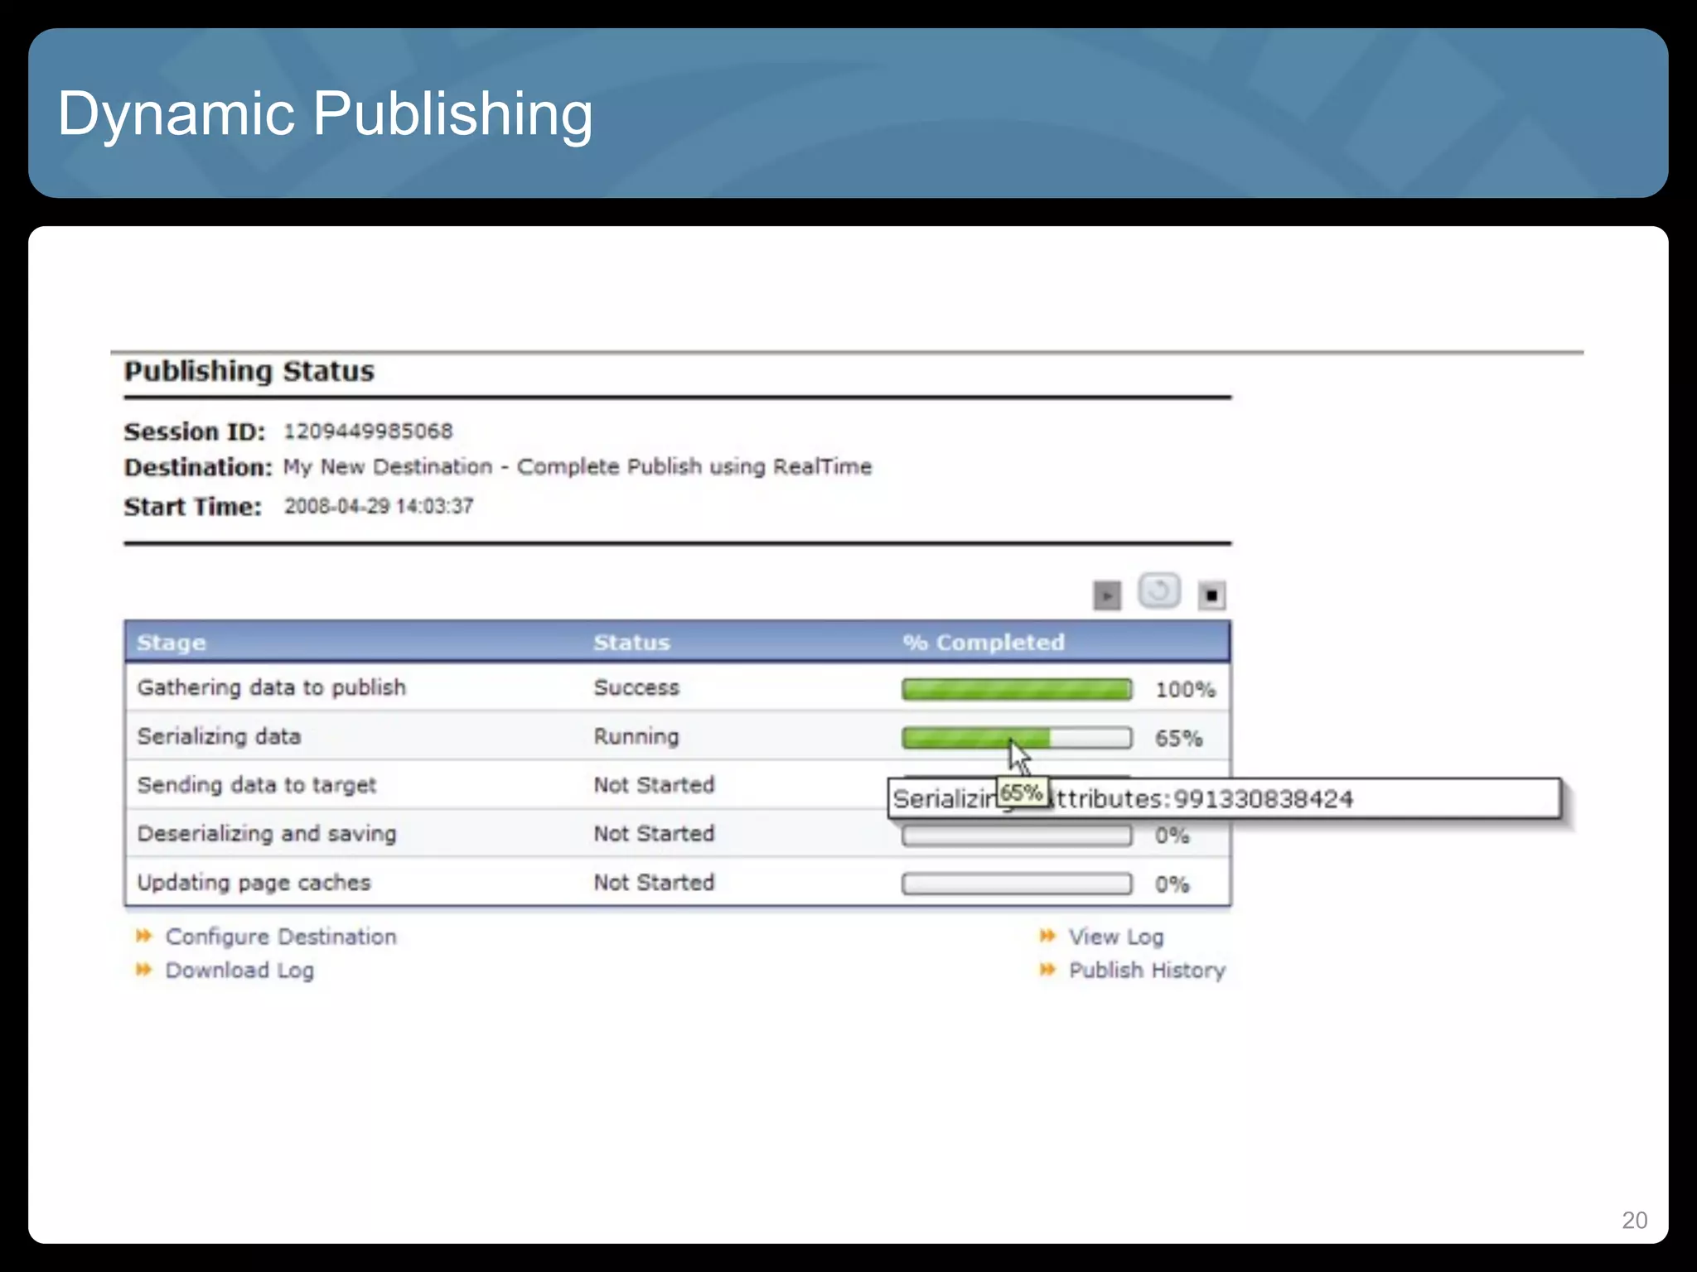The width and height of the screenshot is (1697, 1272).
Task: Click the Session ID value 1209449985068
Action: [x=368, y=431]
